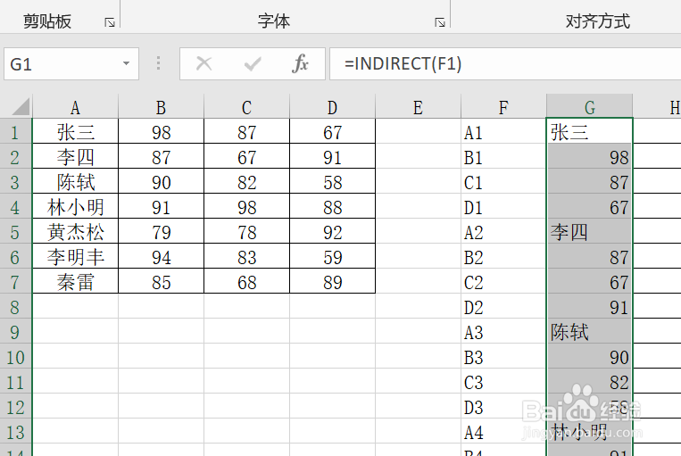Click cell C7 with value 68
Screen dimensions: 681x456
pyautogui.click(x=246, y=281)
